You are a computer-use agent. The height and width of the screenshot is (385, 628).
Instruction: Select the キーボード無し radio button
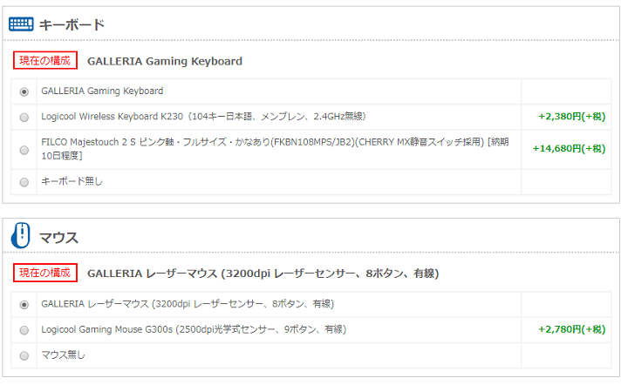tap(24, 182)
